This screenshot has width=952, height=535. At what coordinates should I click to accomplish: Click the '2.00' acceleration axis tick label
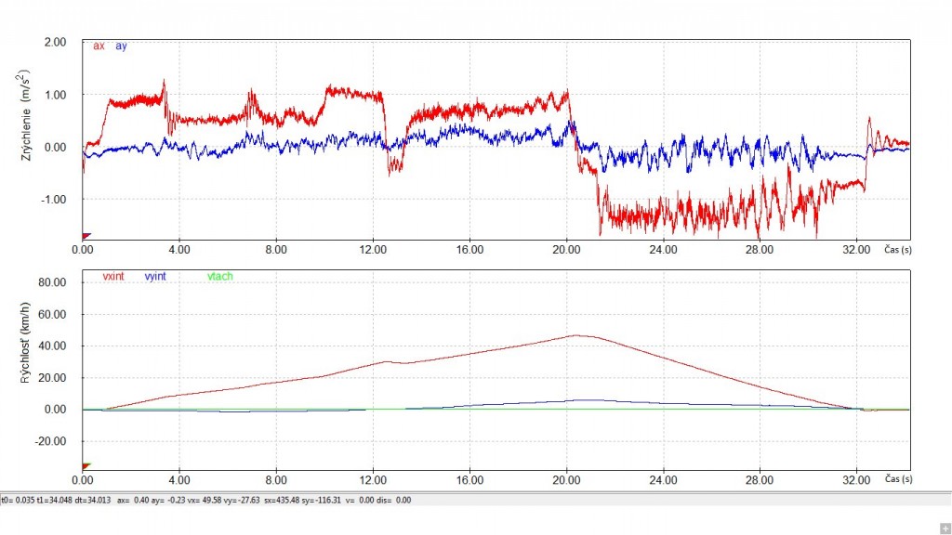pos(55,43)
